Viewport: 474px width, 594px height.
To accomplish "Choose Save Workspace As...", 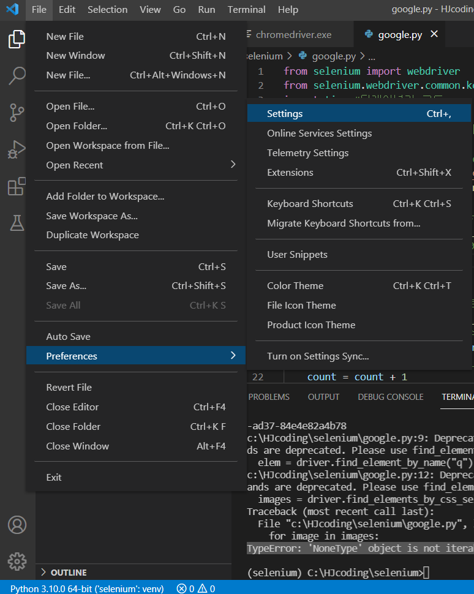I will tap(135, 216).
